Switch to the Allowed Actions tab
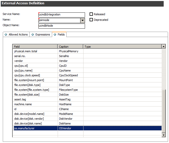Viewport: 169px width, 143px height. point(18,34)
